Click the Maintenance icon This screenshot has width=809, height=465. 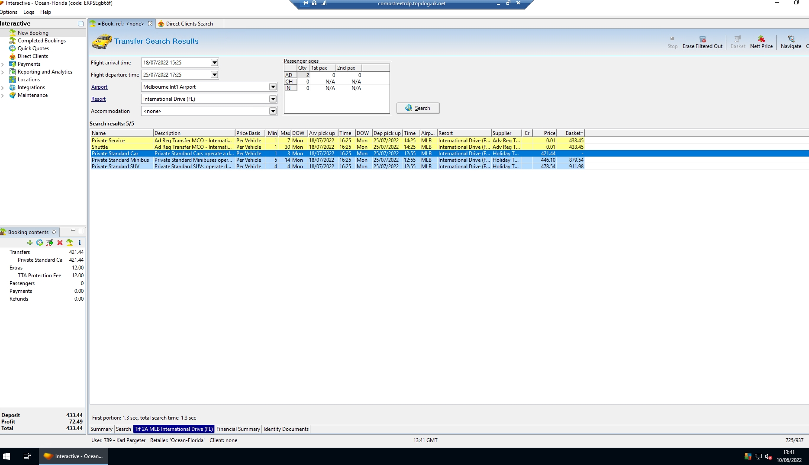13,95
